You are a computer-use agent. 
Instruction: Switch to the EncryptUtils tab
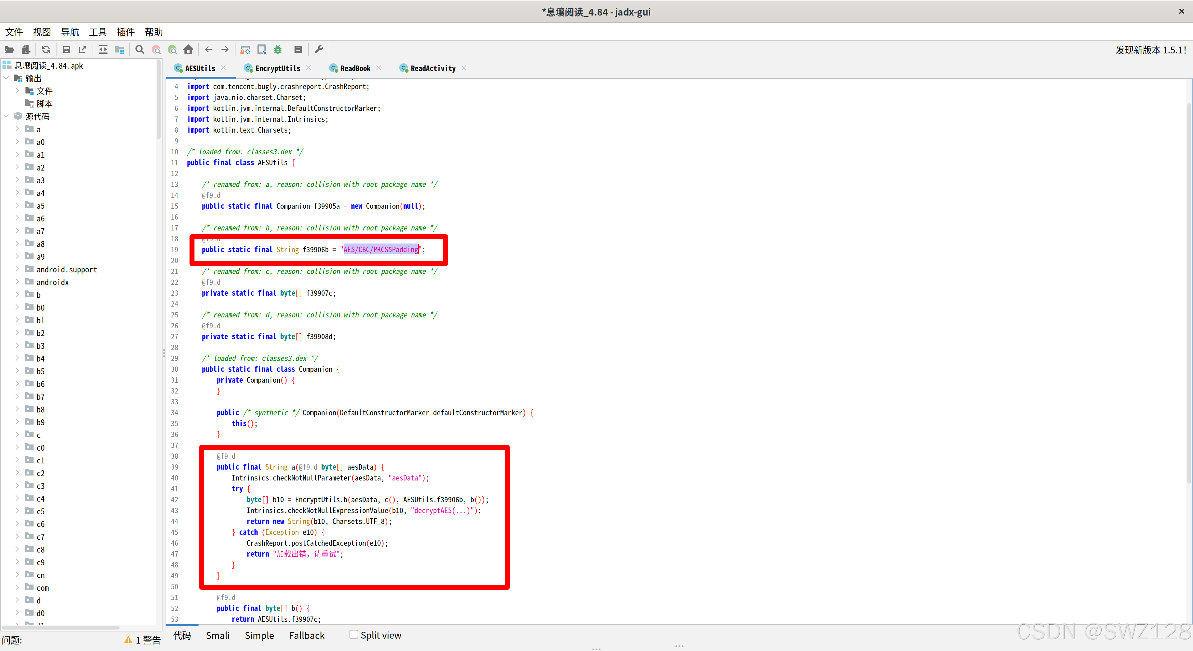coord(277,69)
